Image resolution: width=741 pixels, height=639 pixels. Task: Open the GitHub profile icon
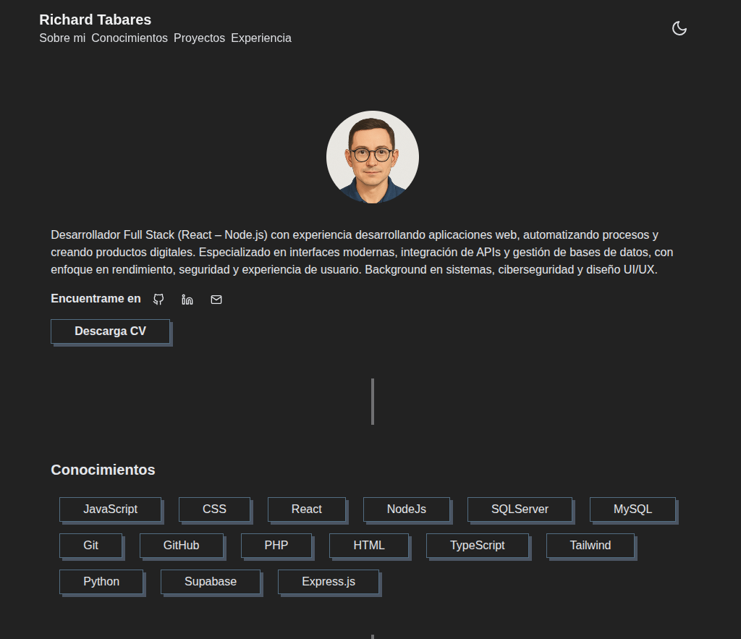(158, 300)
